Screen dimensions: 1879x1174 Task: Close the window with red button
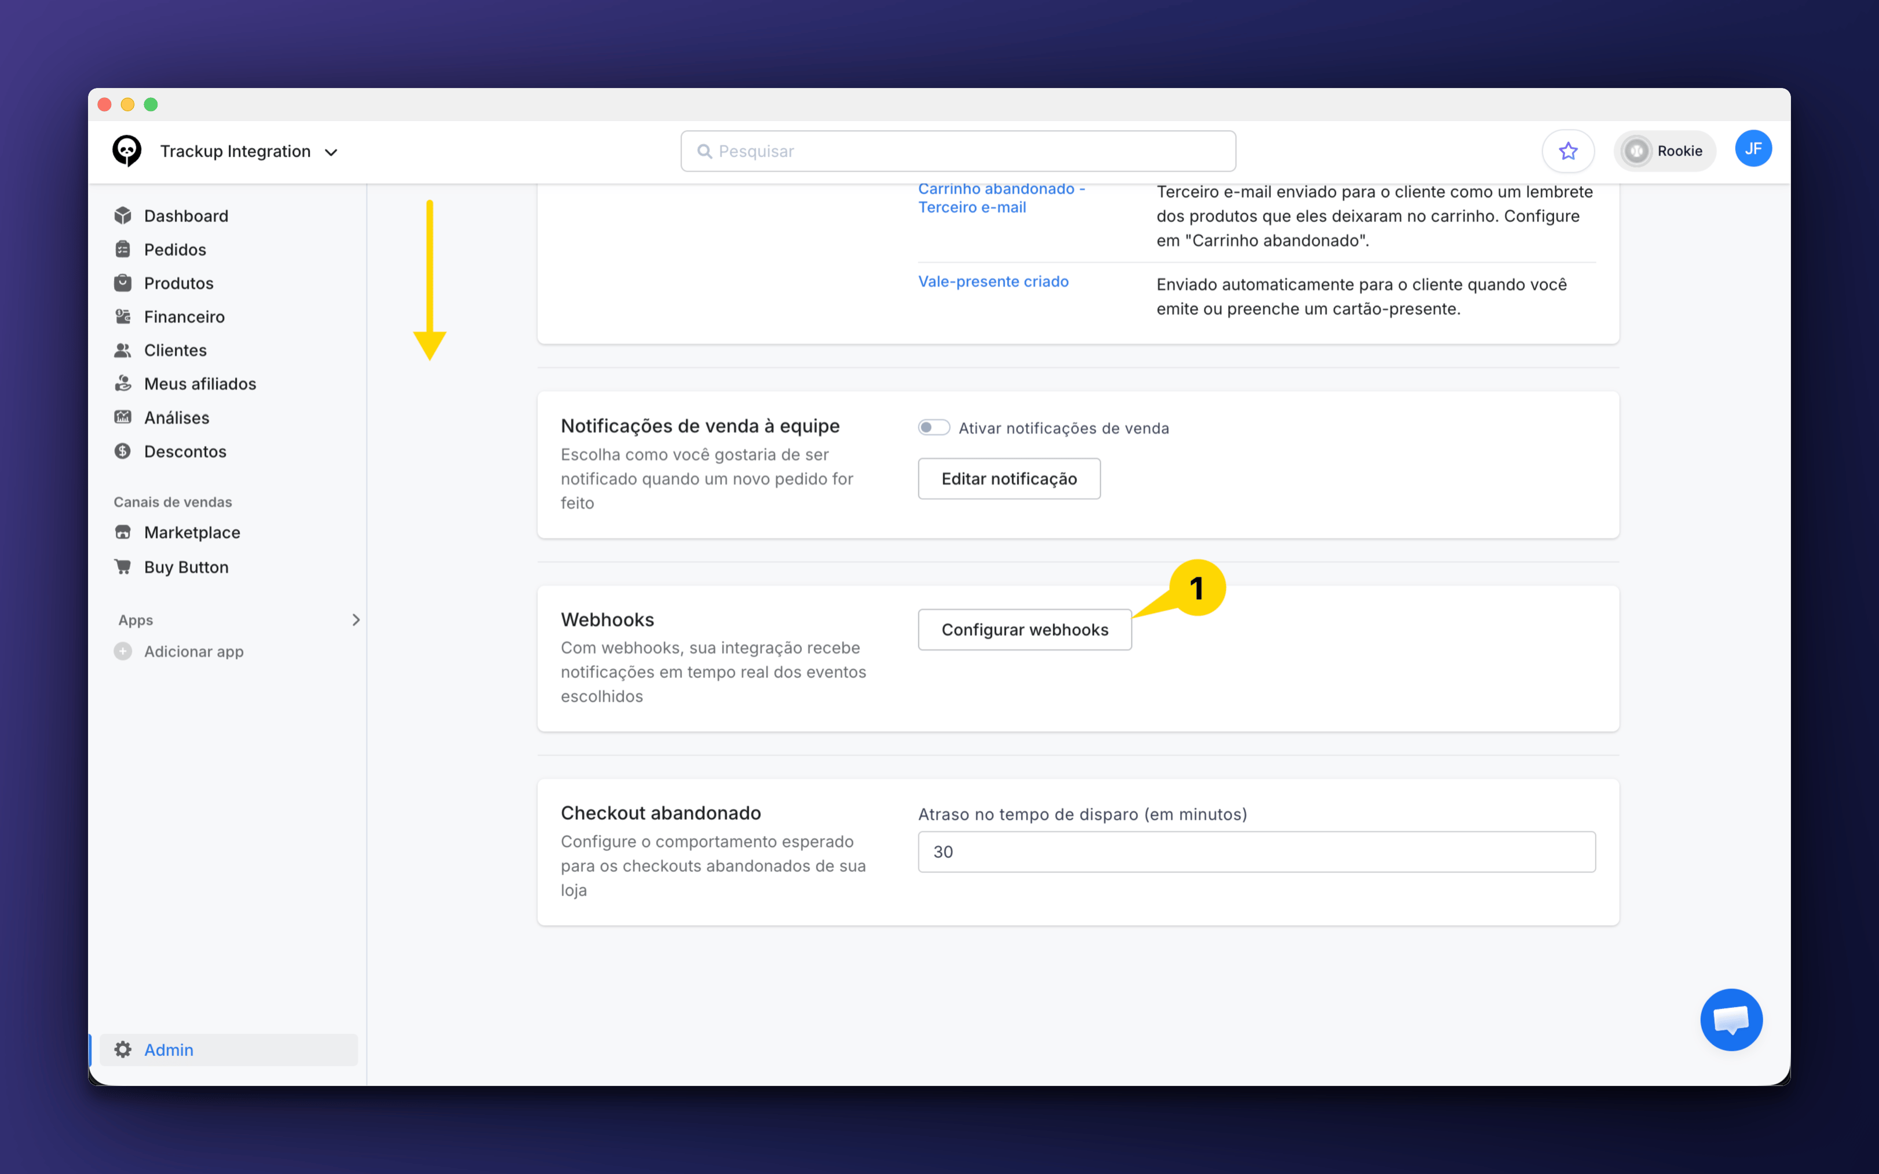[105, 104]
